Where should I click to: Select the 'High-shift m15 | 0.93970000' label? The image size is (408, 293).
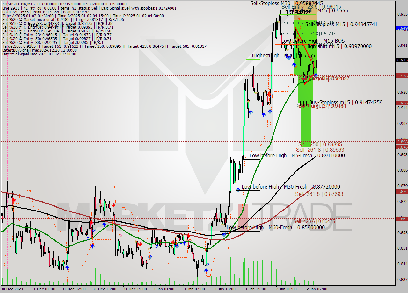pos(339,46)
